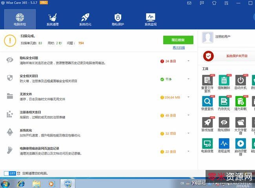Switch to the 系统清理 tab
Viewport: 255px width, 188px height.
click(53, 19)
